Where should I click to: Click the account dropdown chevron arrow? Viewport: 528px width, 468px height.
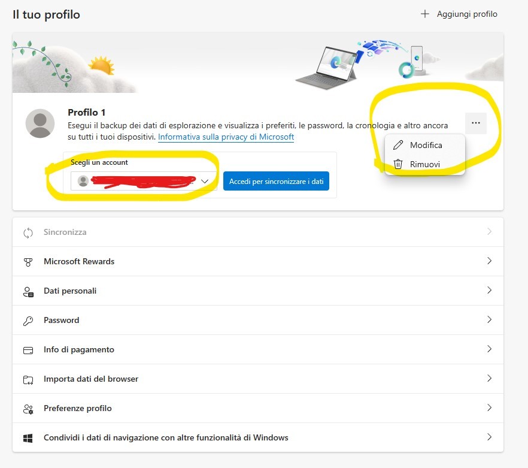point(204,182)
